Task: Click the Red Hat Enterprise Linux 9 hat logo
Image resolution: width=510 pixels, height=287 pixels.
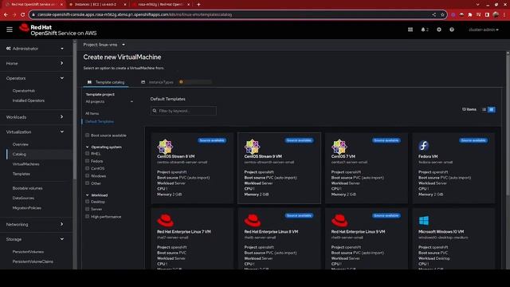Action: tap(339, 221)
